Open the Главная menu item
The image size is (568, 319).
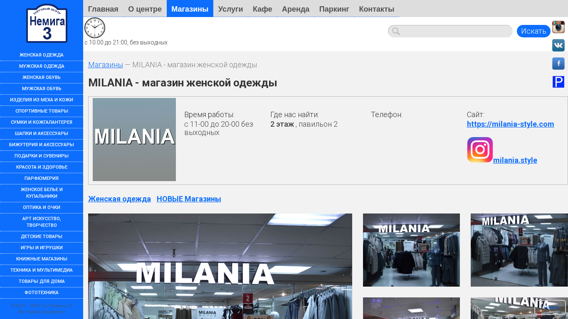(103, 9)
